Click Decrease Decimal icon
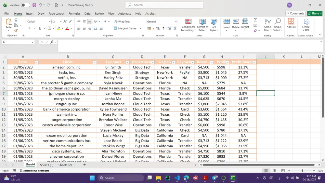 tap(175, 28)
